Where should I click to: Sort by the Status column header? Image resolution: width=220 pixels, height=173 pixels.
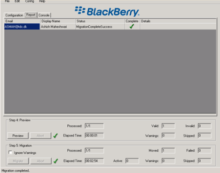pos(100,21)
